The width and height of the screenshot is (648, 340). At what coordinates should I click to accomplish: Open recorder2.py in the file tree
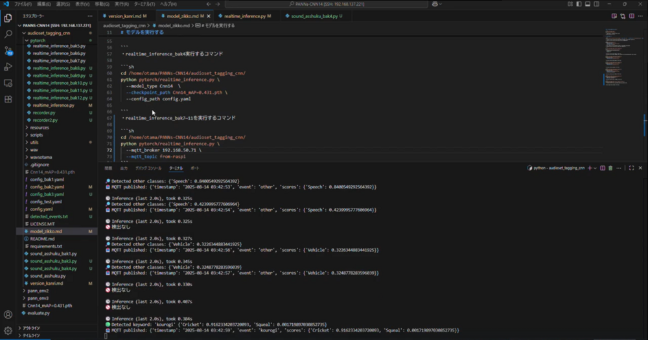pos(45,120)
